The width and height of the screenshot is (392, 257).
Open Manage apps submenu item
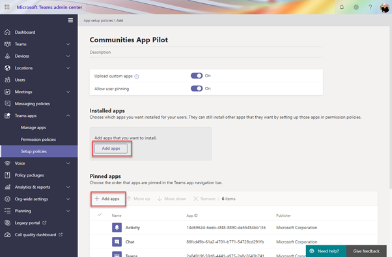(33, 128)
